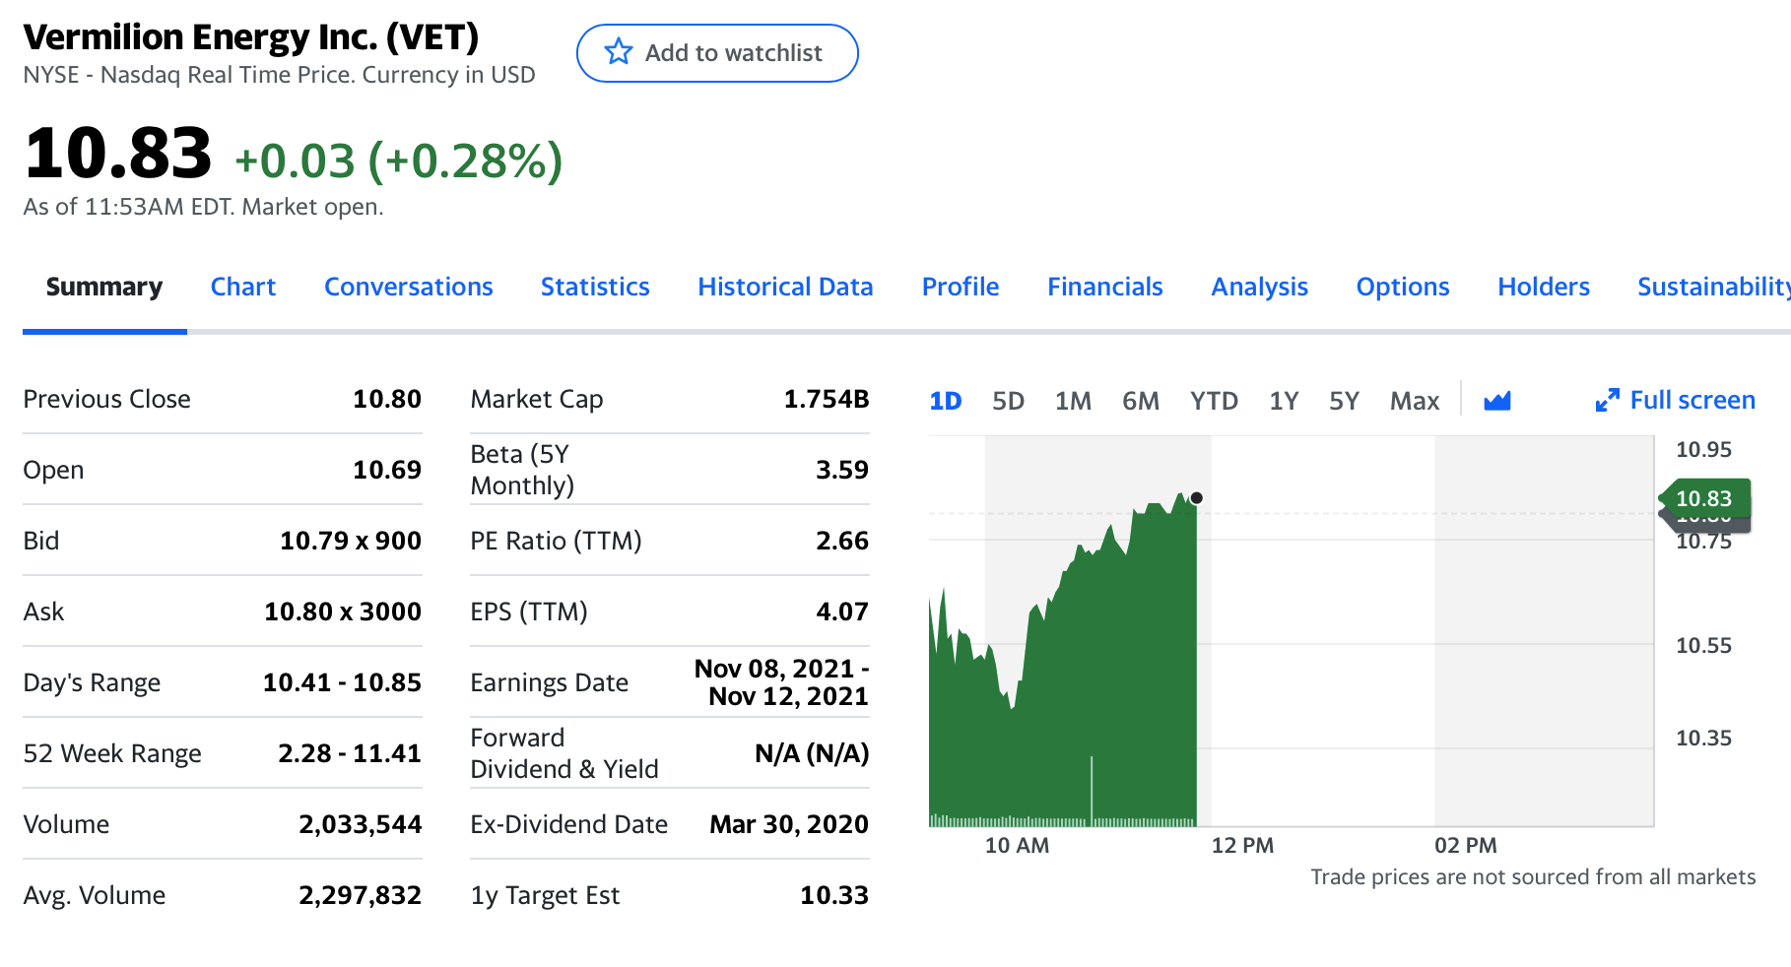1791x967 pixels.
Task: View the Profile tab
Action: (961, 287)
